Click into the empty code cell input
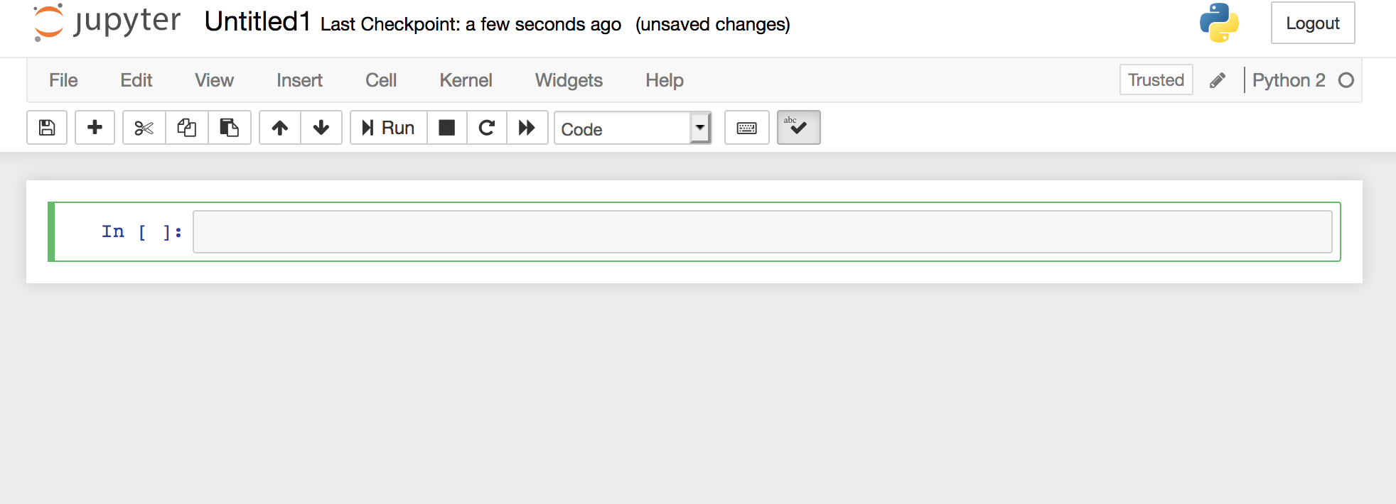 click(763, 231)
